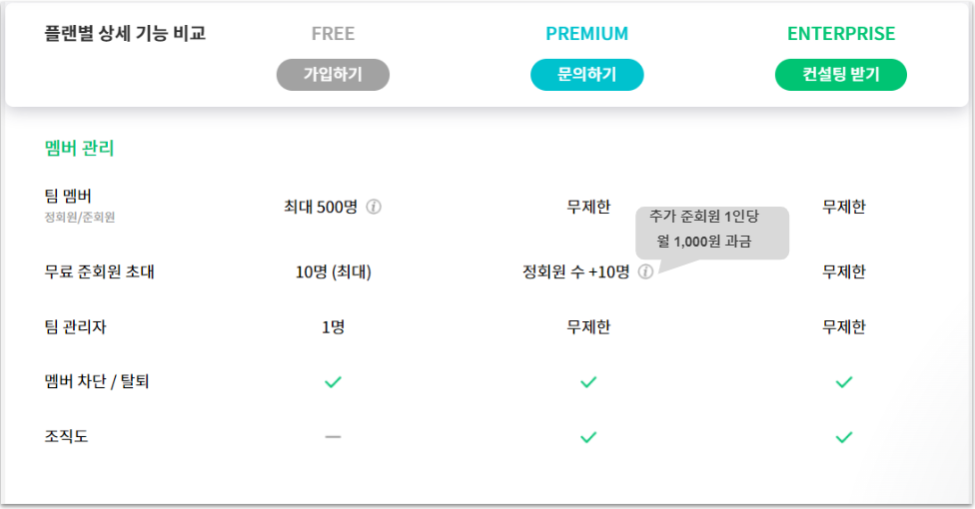Click the dash icon in FREE 조직도 cell
Image resolution: width=975 pixels, height=509 pixels.
[x=333, y=437]
